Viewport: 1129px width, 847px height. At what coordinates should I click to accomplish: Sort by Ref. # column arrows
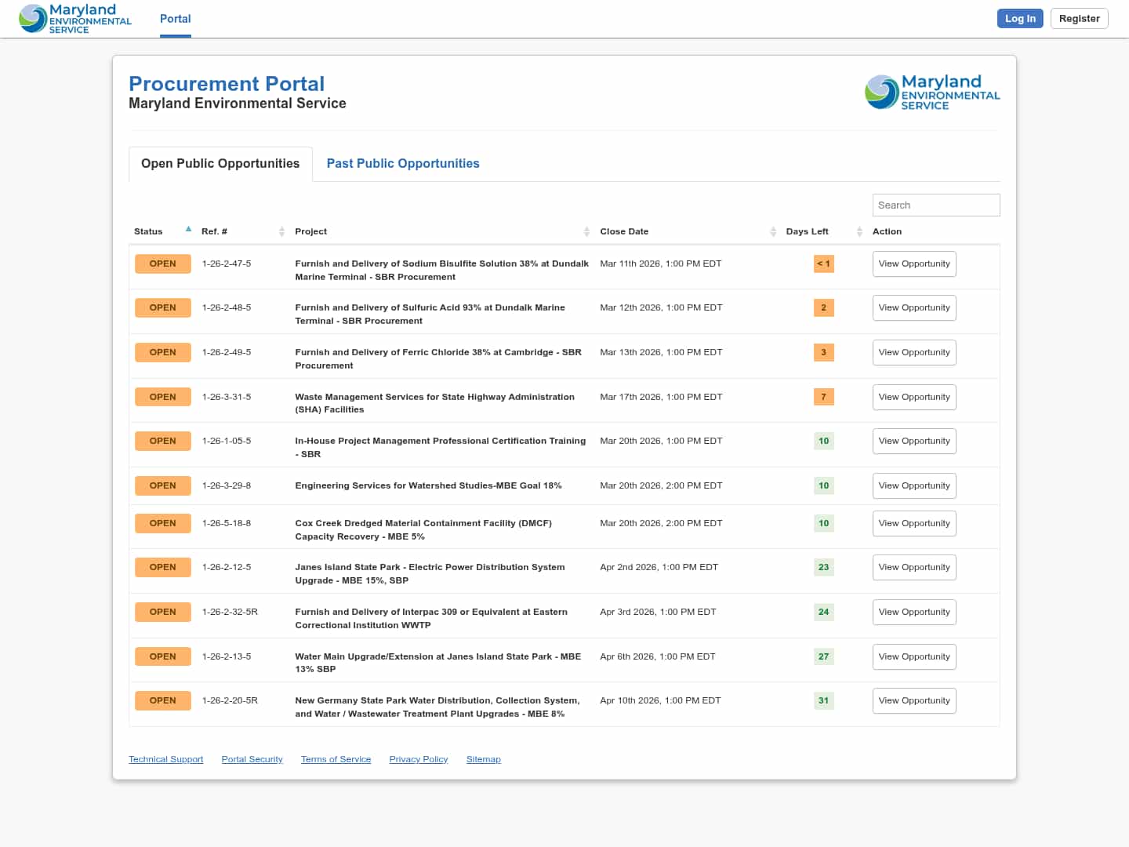pos(281,231)
